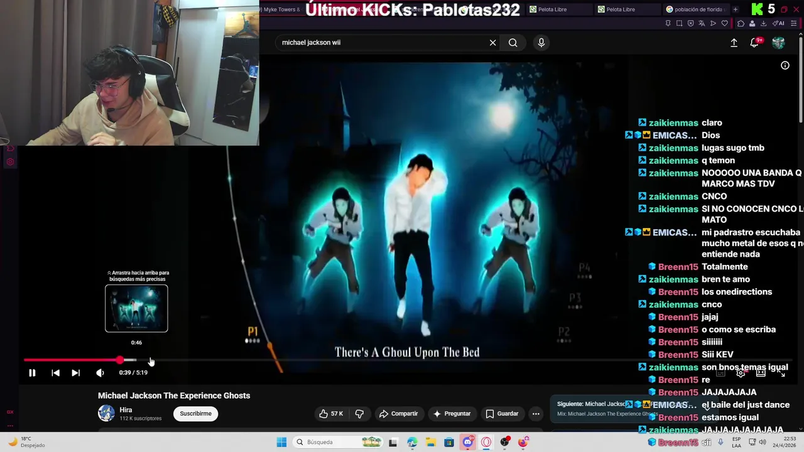
Task: Open the browser easy setup menu icon
Action: [795, 23]
